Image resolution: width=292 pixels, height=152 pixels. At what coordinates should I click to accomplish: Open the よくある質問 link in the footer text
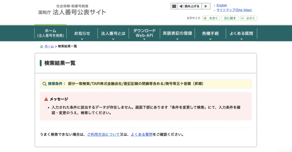pos(141,135)
